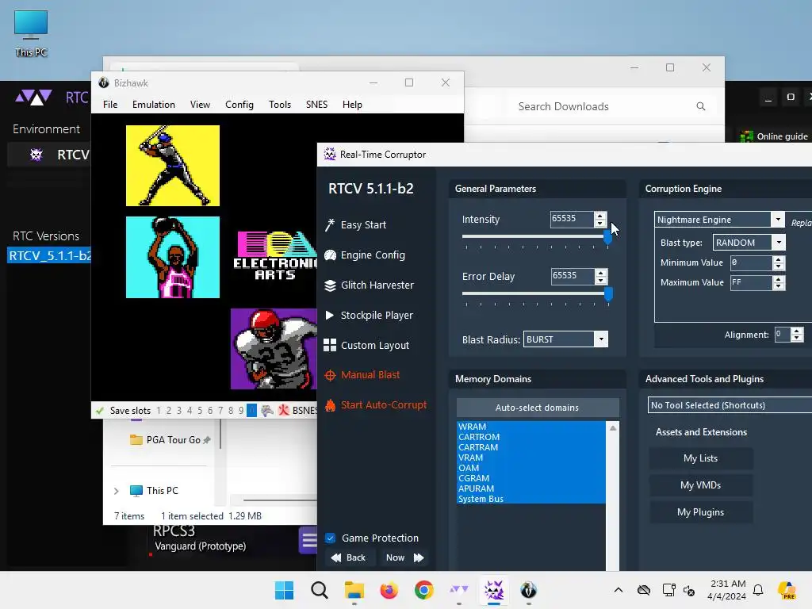Open This PC desktop icon

coord(31,33)
